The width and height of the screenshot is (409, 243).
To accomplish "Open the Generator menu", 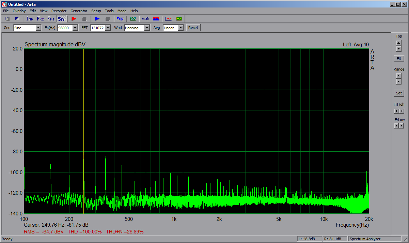I will (79, 11).
